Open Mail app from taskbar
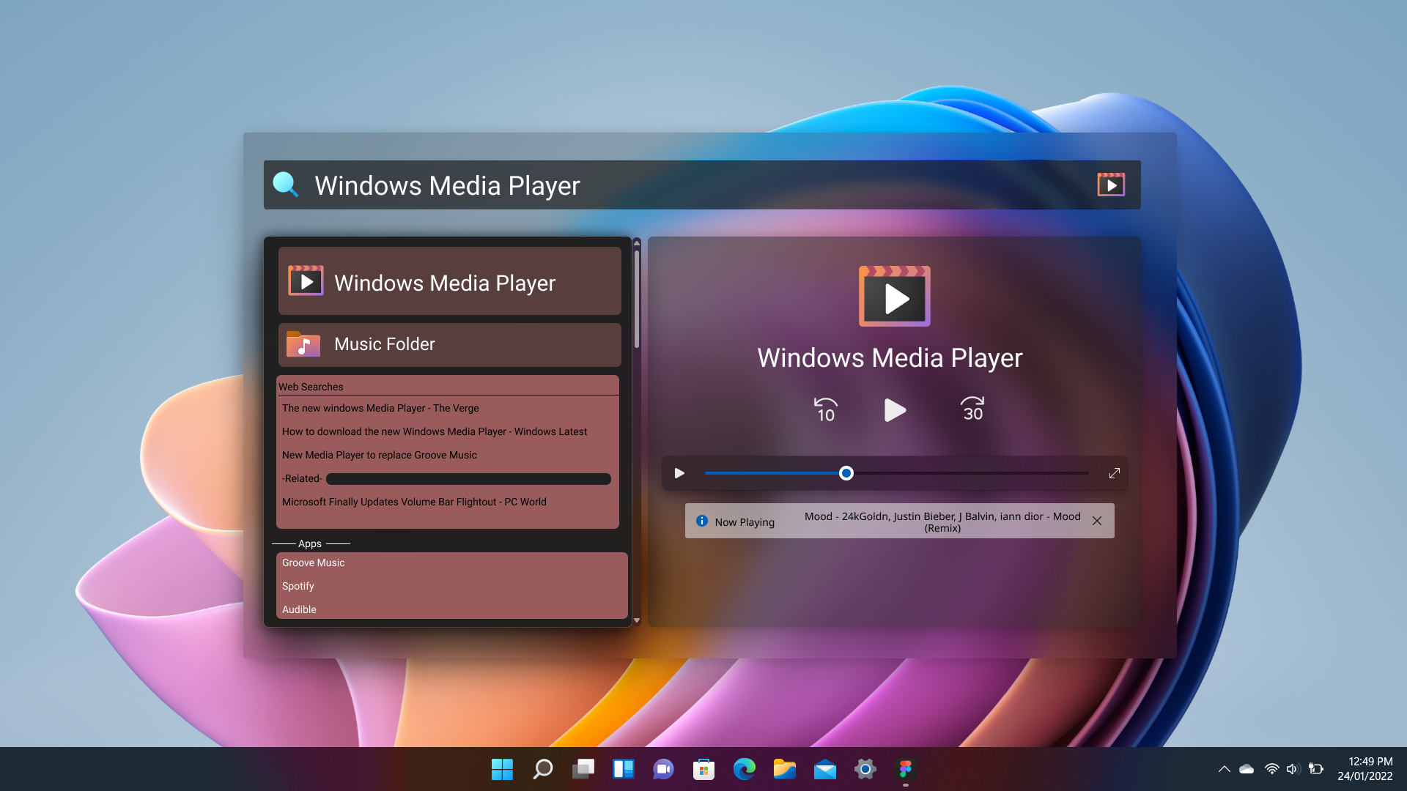Viewport: 1407px width, 791px height. 825,769
